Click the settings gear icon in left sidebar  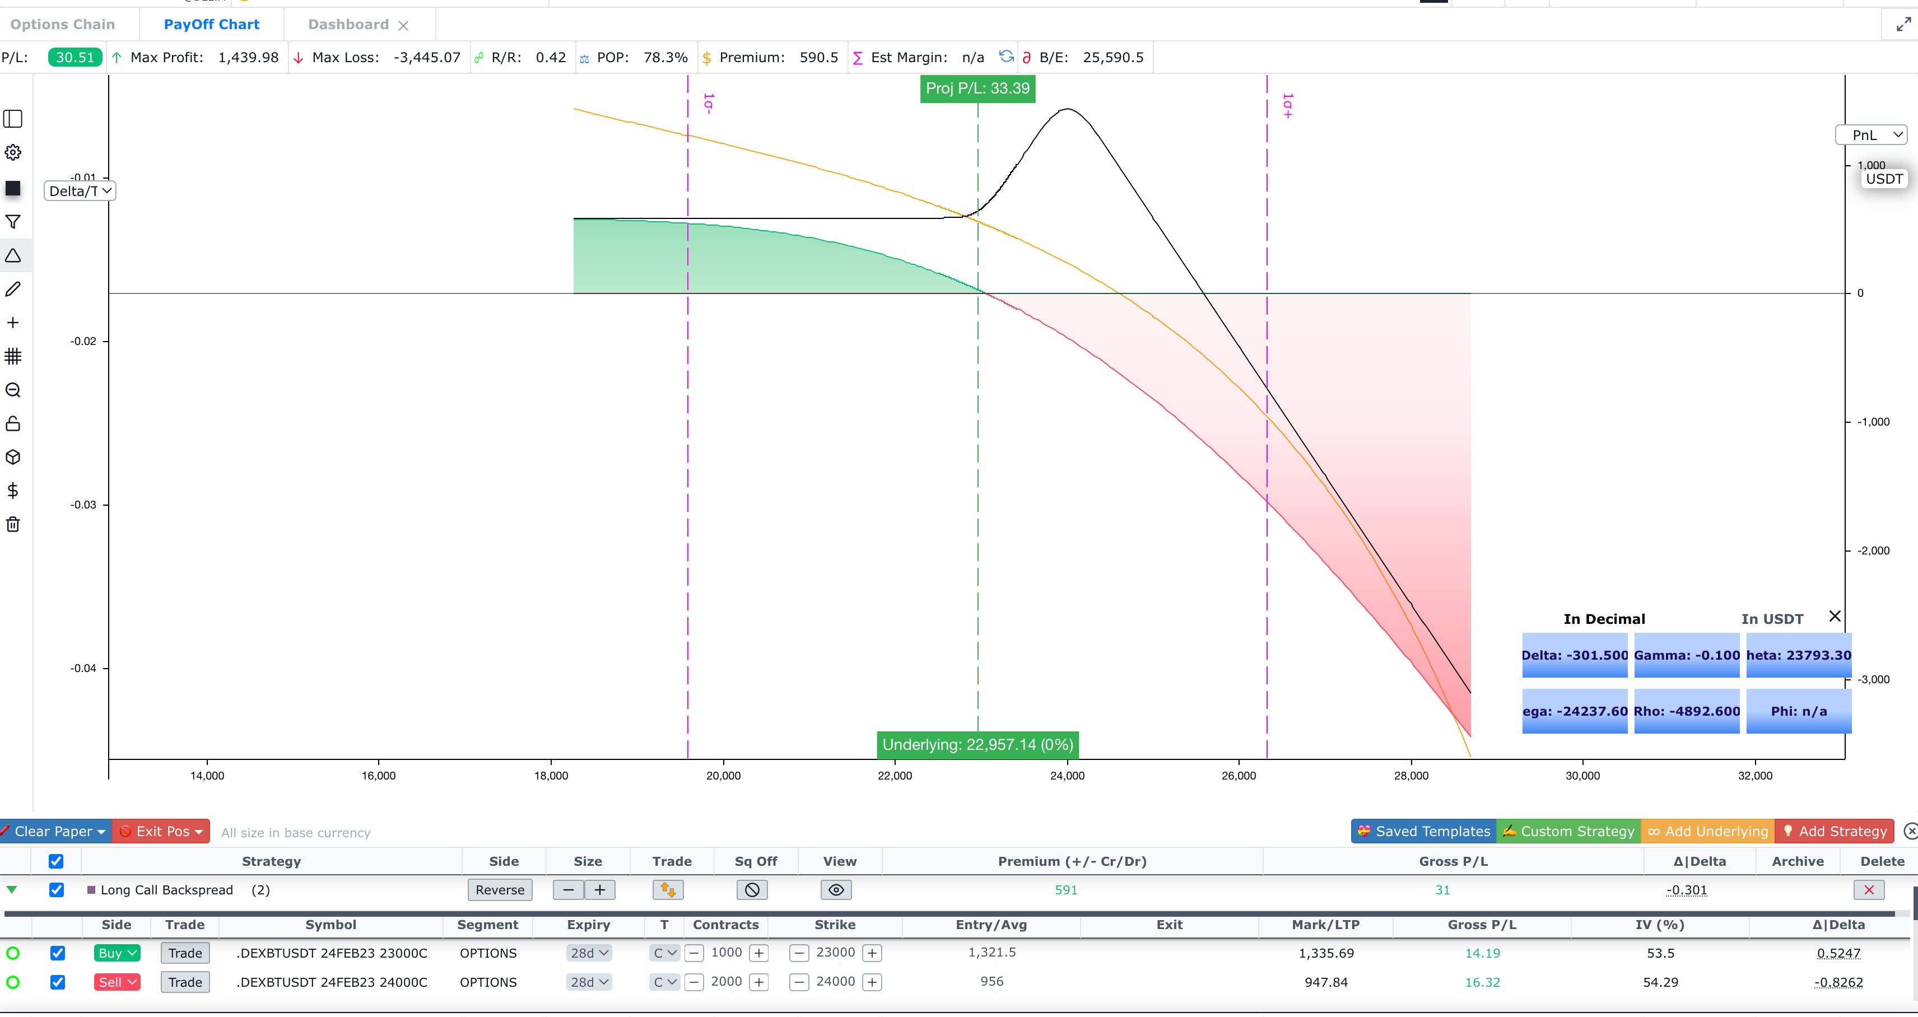click(13, 153)
